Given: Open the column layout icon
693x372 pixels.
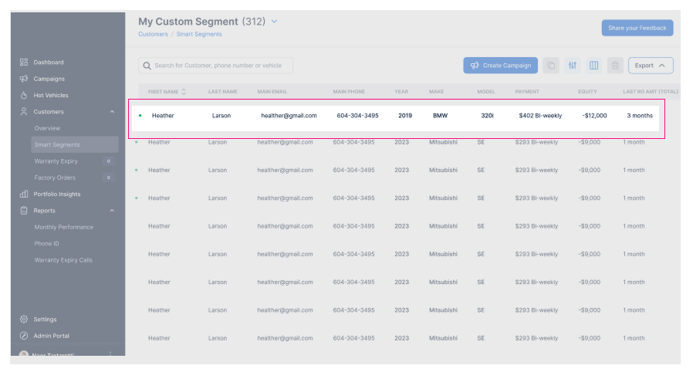Looking at the screenshot, I should (593, 66).
